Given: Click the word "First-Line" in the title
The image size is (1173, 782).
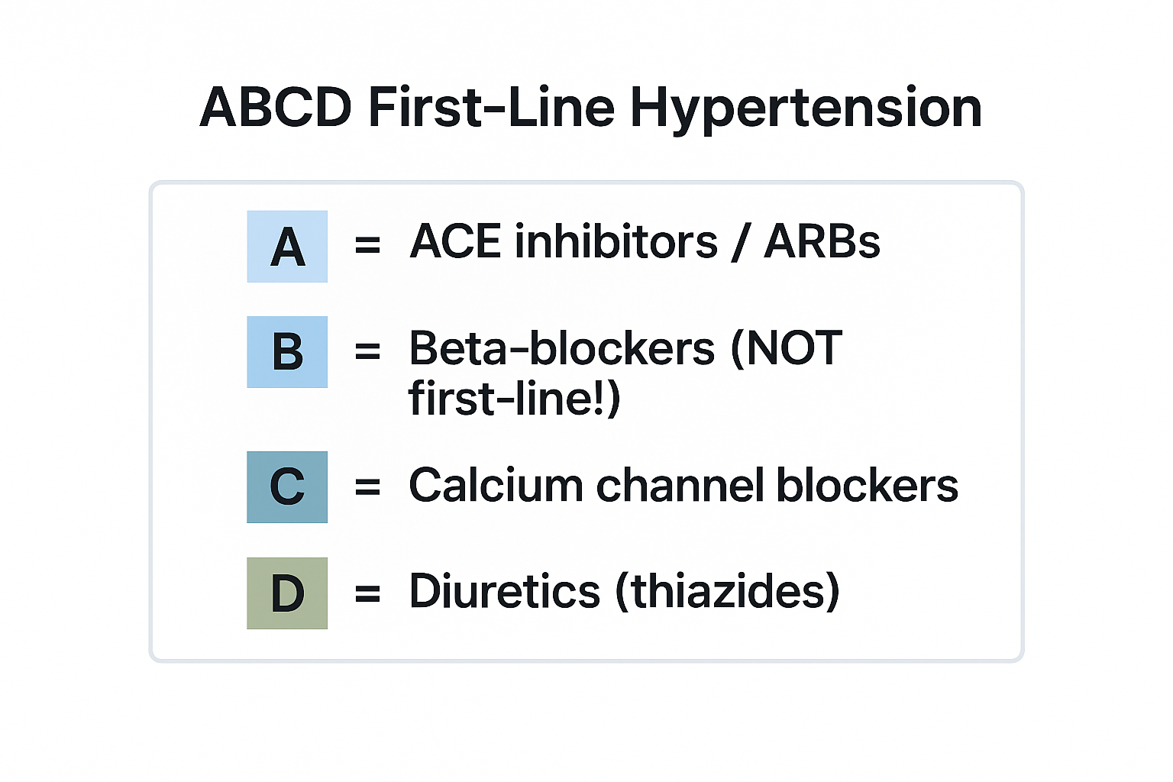Looking at the screenshot, I should pyautogui.click(x=491, y=107).
